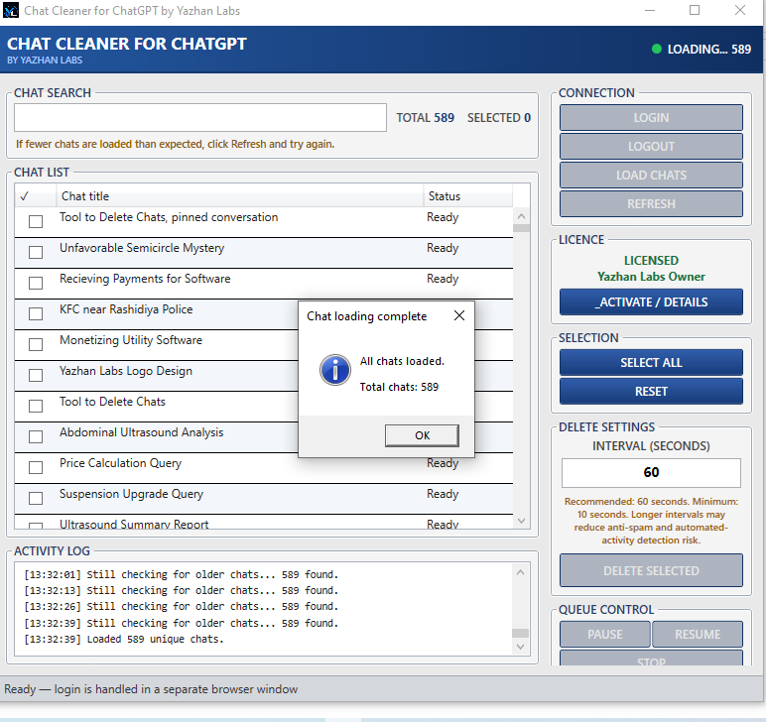The image size is (766, 722).
Task: Click Ready status of Recieving Payments row
Action: pos(443,279)
